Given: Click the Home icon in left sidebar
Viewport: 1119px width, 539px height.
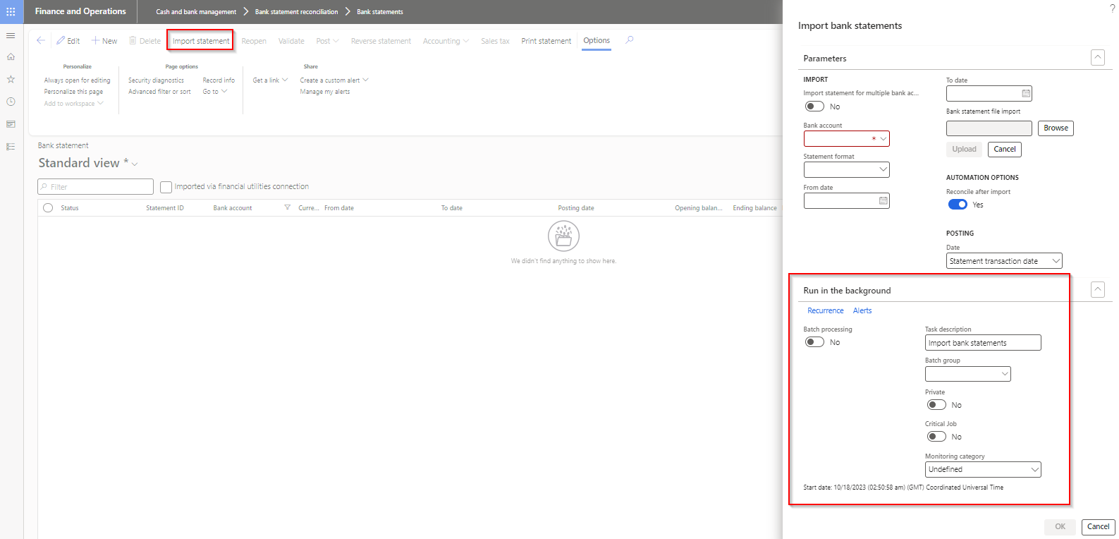Looking at the screenshot, I should coord(11,57).
